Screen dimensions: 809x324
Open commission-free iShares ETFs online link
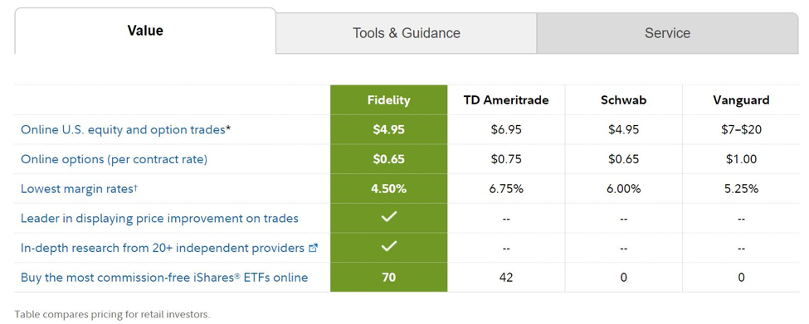pyautogui.click(x=164, y=278)
